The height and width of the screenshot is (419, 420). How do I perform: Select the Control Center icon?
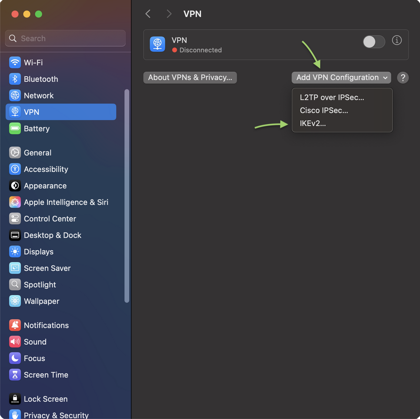coord(15,219)
